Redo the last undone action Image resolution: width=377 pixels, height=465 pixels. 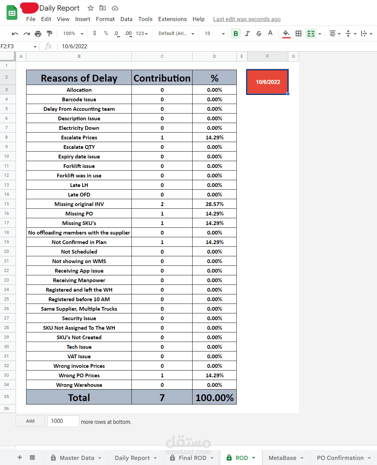26,34
